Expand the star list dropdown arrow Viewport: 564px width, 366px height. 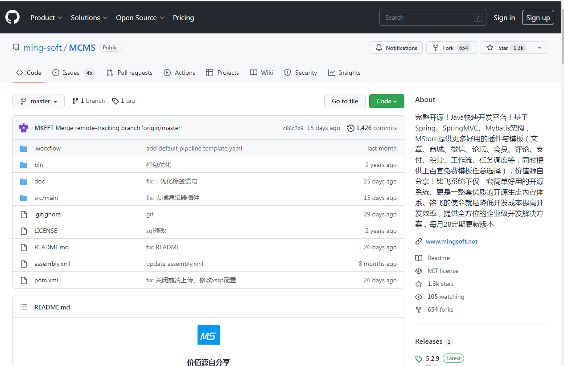539,48
